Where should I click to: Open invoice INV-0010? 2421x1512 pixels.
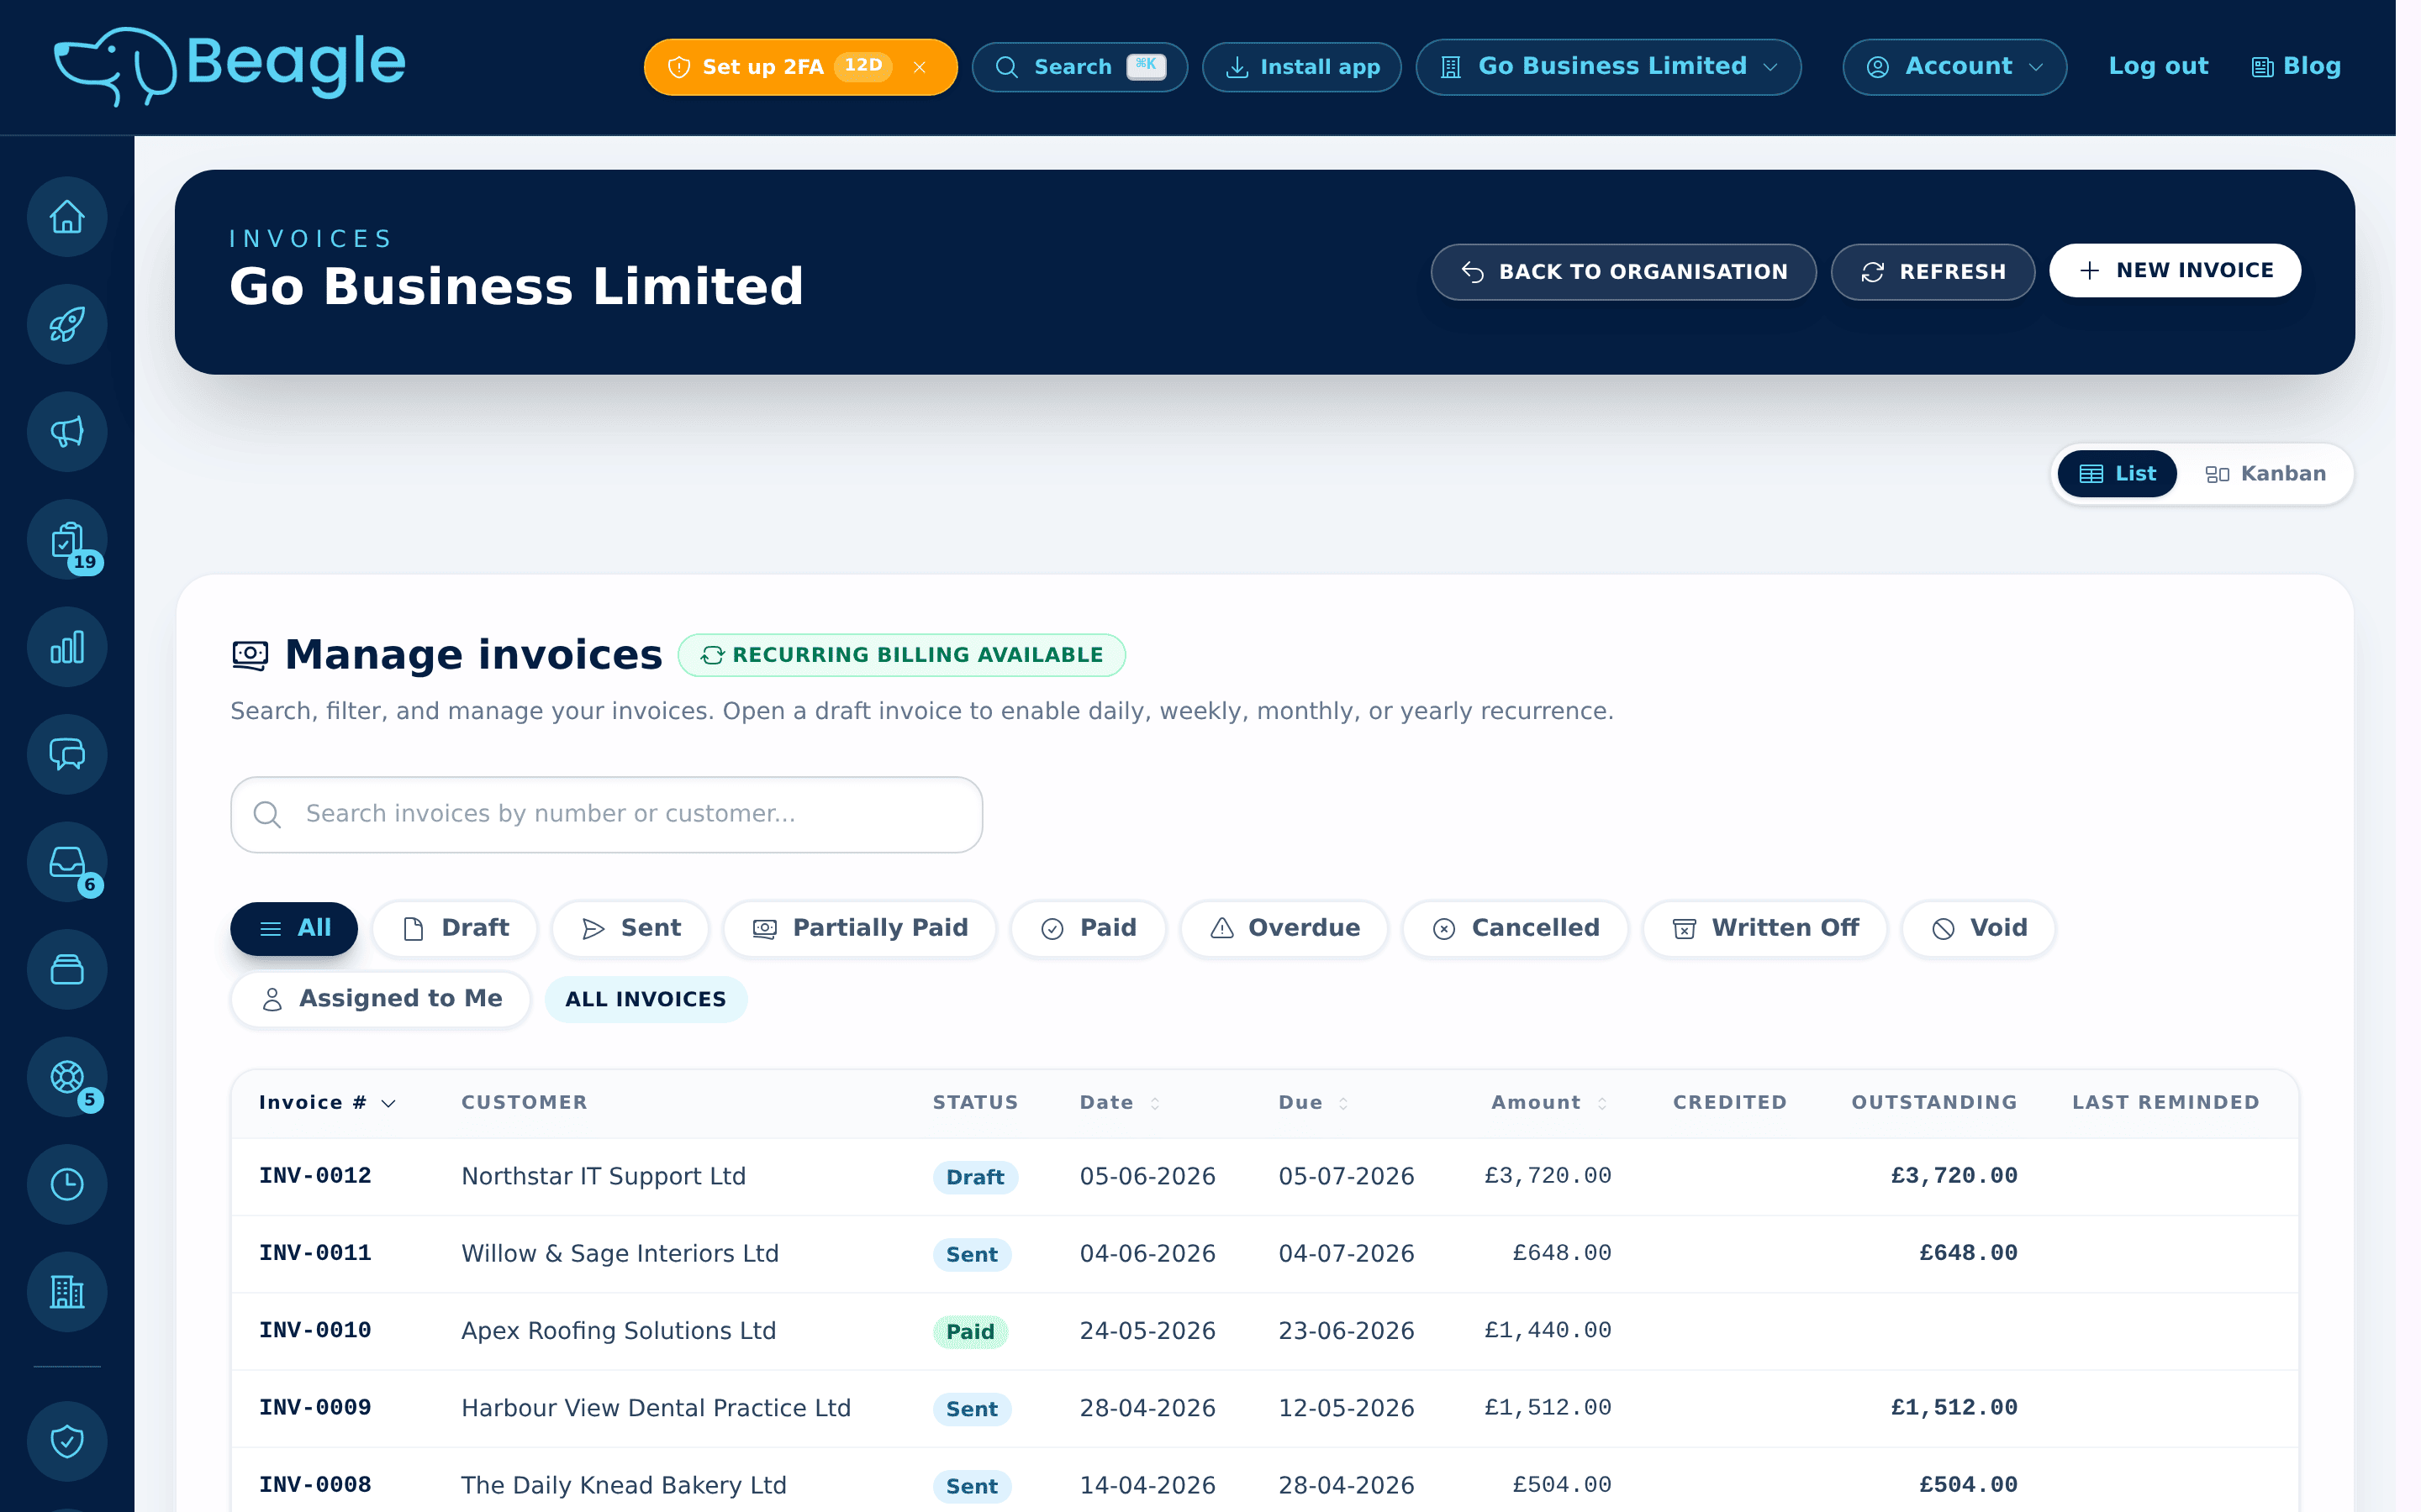click(315, 1330)
